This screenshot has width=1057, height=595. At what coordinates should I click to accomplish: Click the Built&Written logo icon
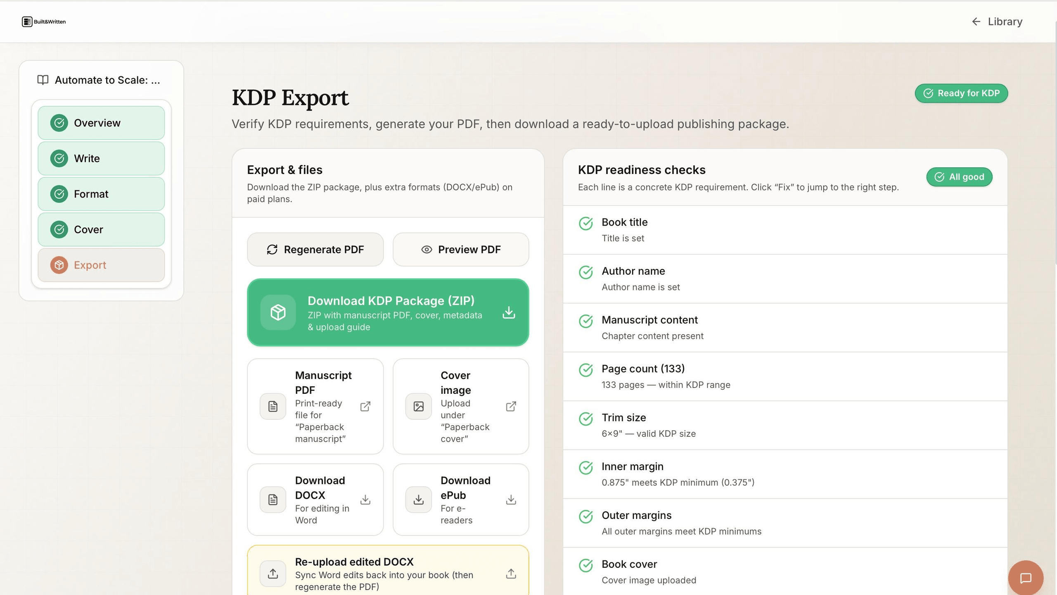click(x=27, y=21)
